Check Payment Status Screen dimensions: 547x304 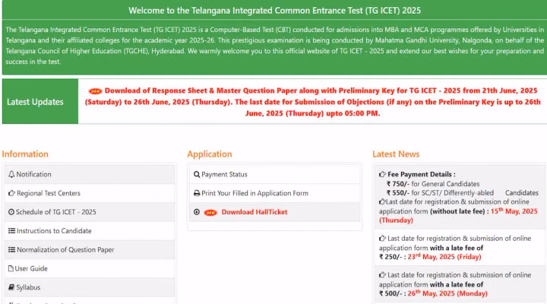224,175
